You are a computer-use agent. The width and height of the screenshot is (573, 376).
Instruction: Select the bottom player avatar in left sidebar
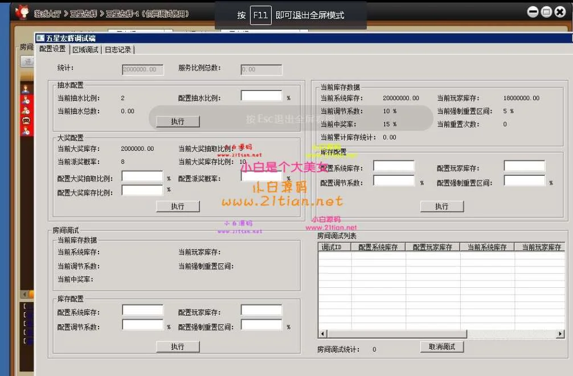26,131
